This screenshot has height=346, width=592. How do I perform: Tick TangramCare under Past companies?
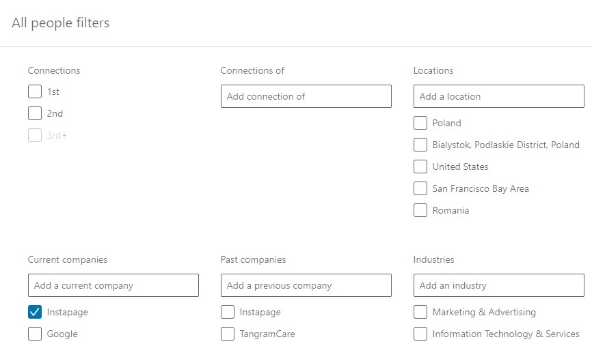(228, 334)
